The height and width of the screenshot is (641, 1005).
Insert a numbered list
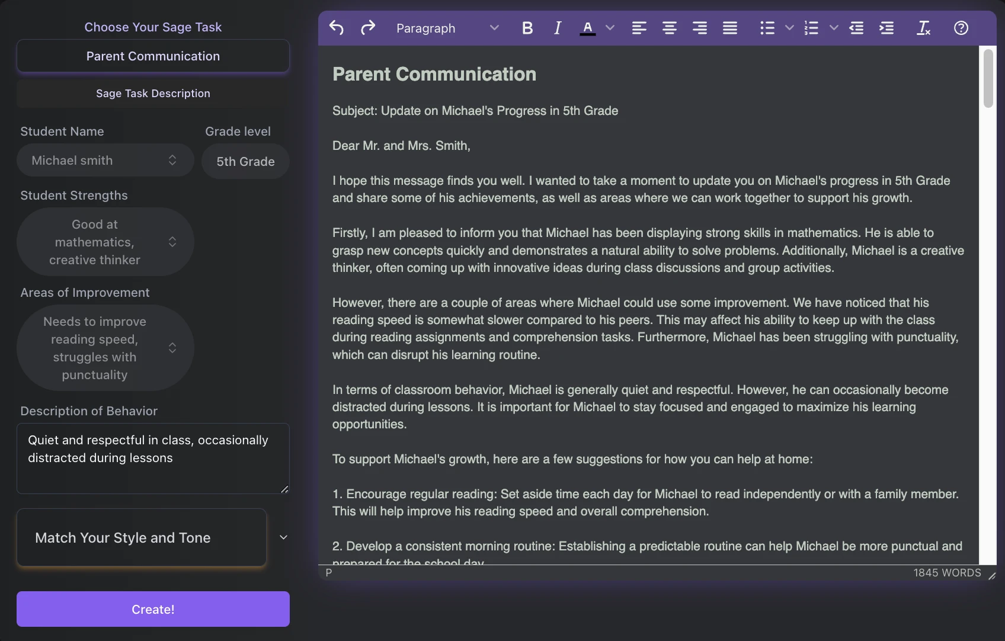tap(811, 28)
